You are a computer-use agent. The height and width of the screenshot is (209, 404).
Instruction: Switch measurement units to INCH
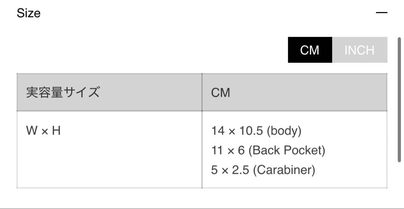pyautogui.click(x=359, y=50)
